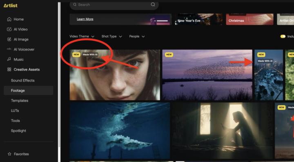Click the AI Voiceover waveform icon
Viewport: 294px width, 162px height.
pos(9,49)
